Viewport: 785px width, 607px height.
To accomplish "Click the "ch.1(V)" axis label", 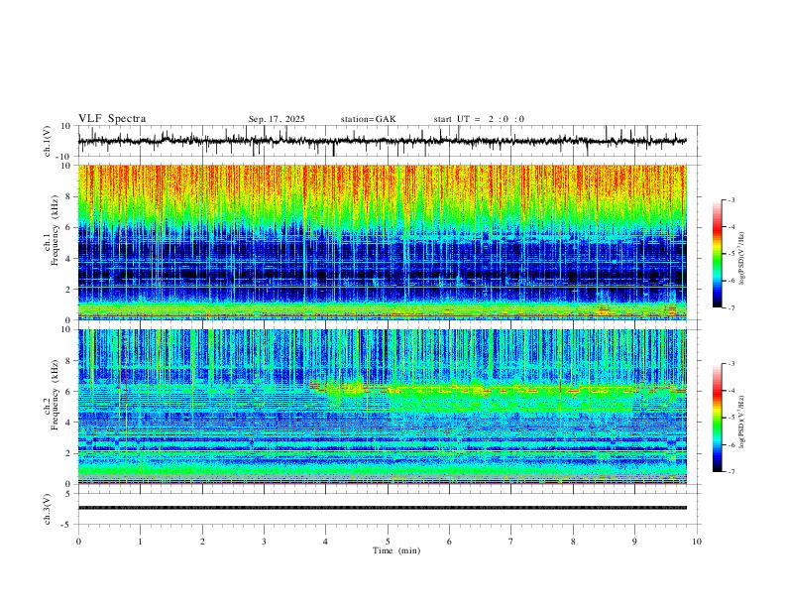I will pyautogui.click(x=48, y=142).
